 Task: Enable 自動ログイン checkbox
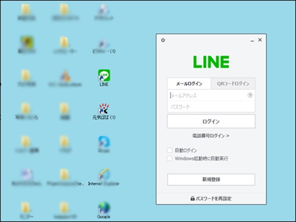tap(170, 150)
